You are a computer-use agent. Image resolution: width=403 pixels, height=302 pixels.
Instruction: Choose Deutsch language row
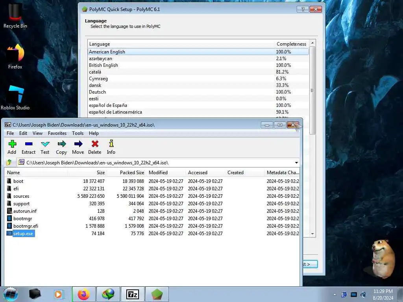click(198, 92)
